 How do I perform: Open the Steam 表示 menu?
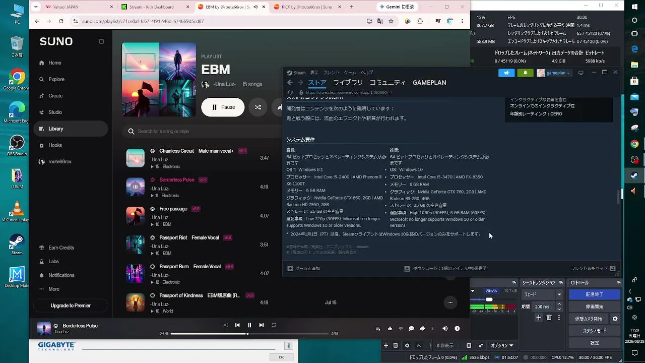click(314, 73)
